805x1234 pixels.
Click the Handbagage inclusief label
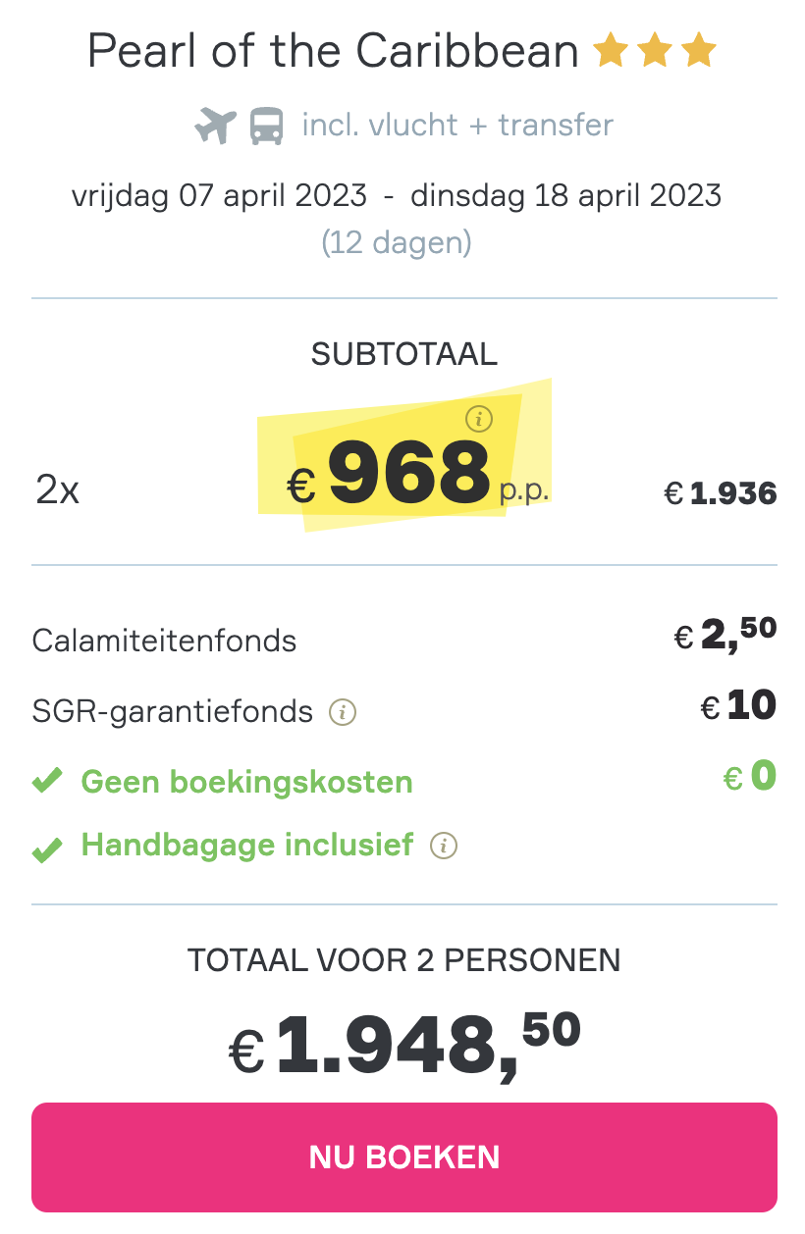point(247,845)
